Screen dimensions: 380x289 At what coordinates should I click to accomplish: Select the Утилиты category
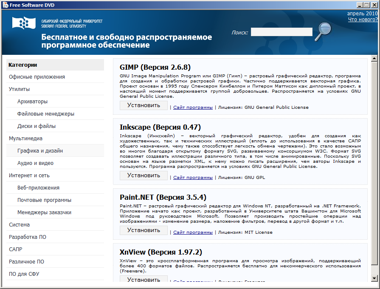[x=55, y=89]
